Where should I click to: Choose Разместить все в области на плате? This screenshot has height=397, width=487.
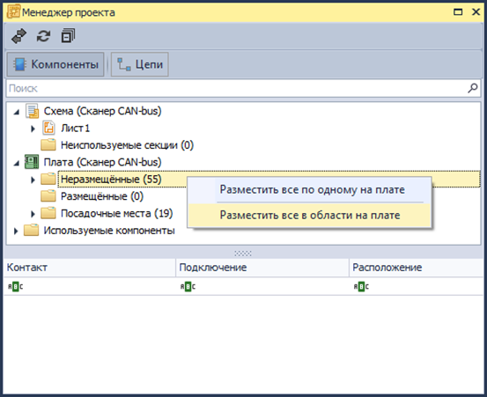309,215
